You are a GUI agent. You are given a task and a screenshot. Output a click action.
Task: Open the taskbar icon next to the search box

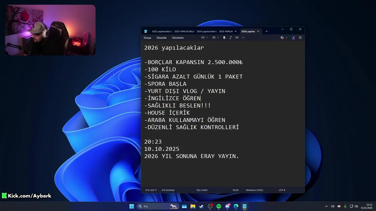[x=184, y=206]
